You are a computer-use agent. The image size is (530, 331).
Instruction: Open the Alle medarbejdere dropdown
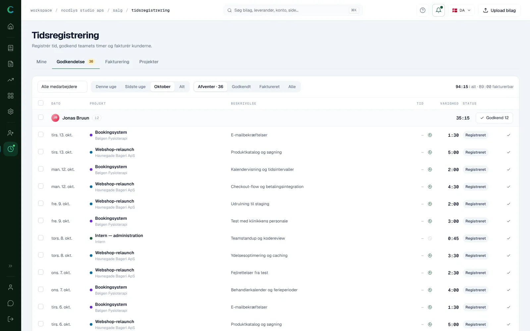coord(62,87)
